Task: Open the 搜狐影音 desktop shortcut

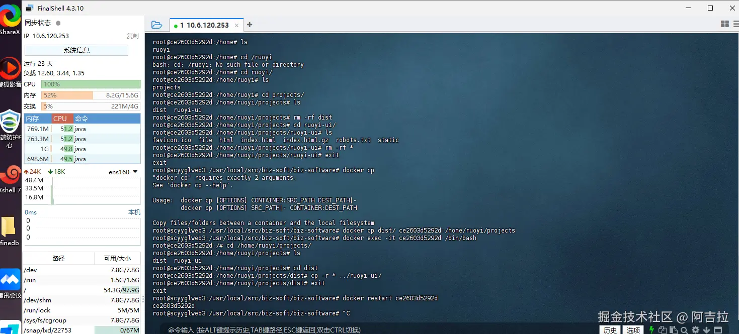Action: (x=10, y=72)
